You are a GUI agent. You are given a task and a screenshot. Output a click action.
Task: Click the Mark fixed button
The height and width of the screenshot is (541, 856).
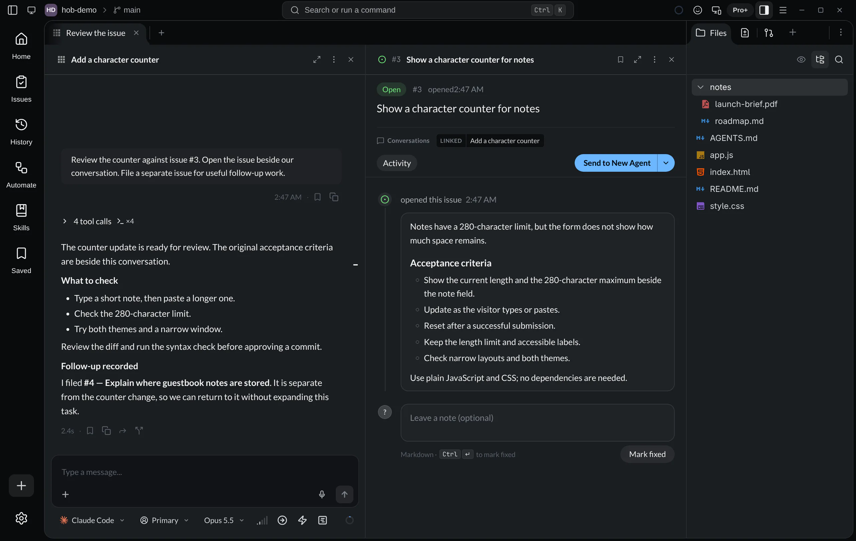tap(647, 454)
